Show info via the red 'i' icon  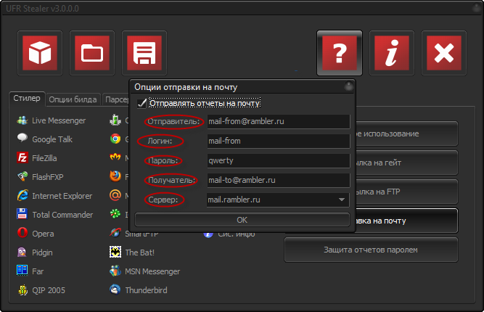click(x=391, y=53)
